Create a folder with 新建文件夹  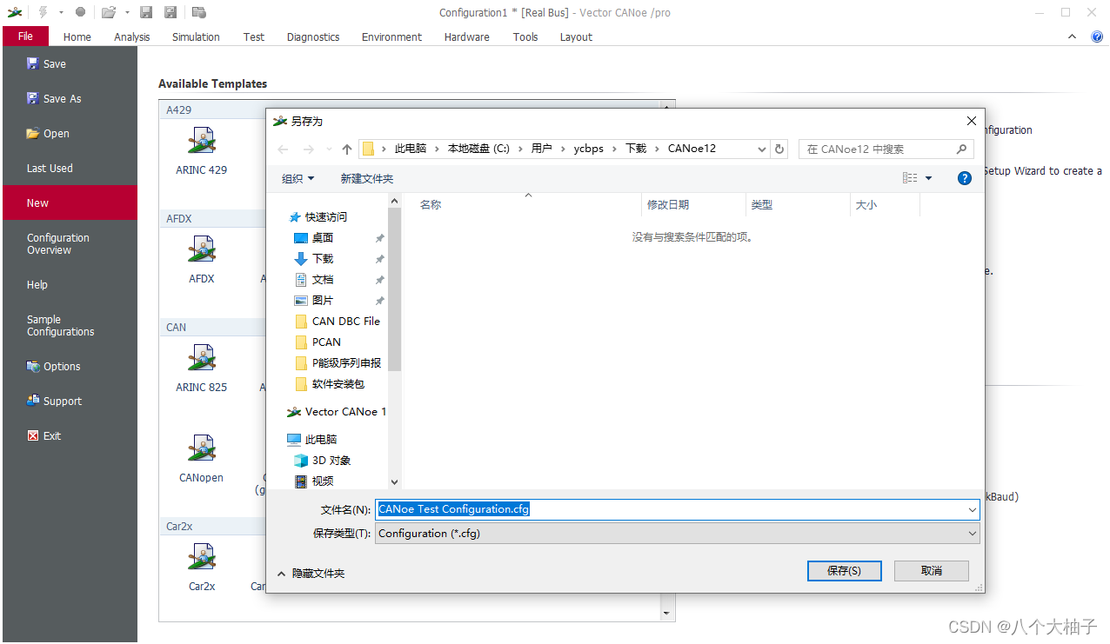pos(367,178)
